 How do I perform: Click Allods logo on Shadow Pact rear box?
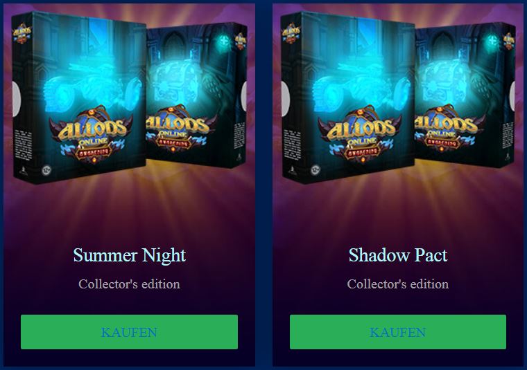(449, 129)
